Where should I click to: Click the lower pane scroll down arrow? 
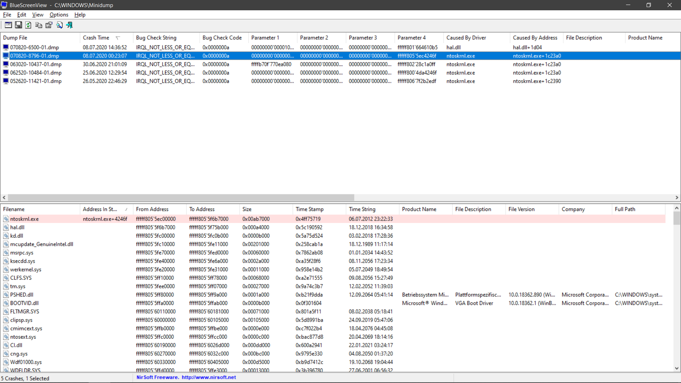click(x=676, y=368)
